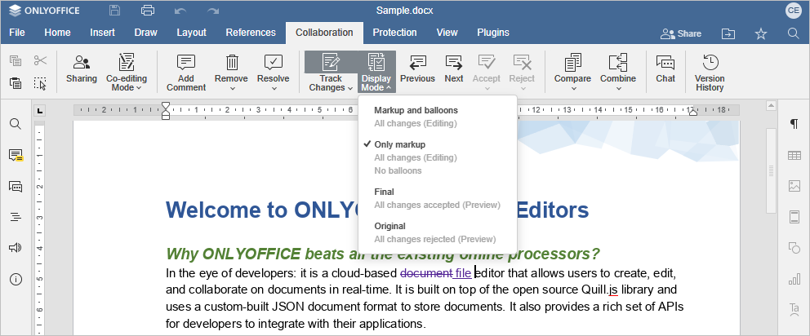The width and height of the screenshot is (810, 336).
Task: Open Version History
Action: (710, 73)
